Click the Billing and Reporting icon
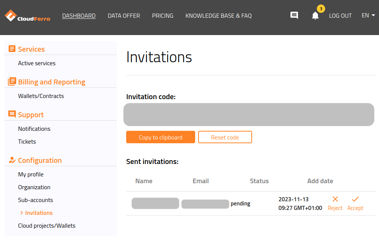The height and width of the screenshot is (245, 379). point(12,81)
